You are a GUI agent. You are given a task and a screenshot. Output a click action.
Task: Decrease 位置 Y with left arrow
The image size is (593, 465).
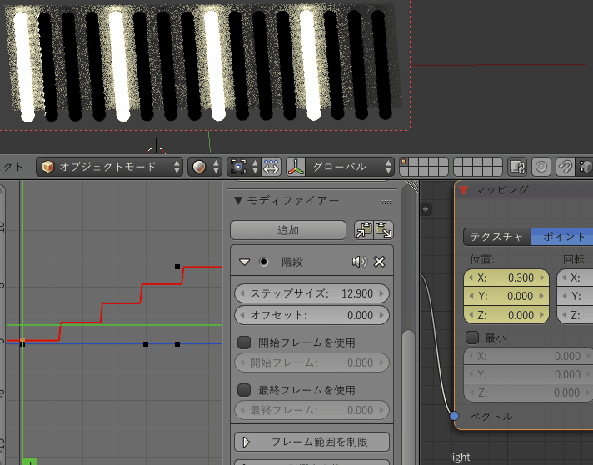click(471, 296)
